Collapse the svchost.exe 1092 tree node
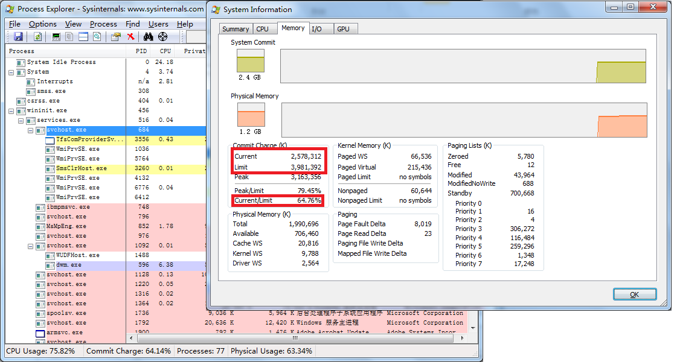Viewport: 677px width, 362px height. (31, 246)
